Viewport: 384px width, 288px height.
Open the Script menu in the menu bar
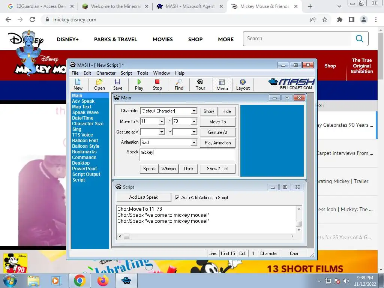click(x=126, y=73)
